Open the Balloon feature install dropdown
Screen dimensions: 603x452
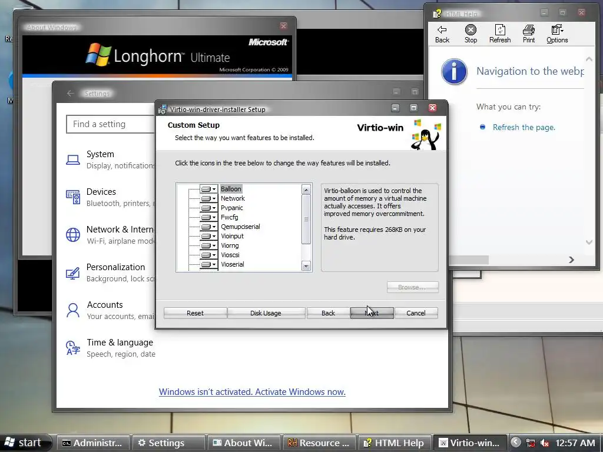pos(209,189)
